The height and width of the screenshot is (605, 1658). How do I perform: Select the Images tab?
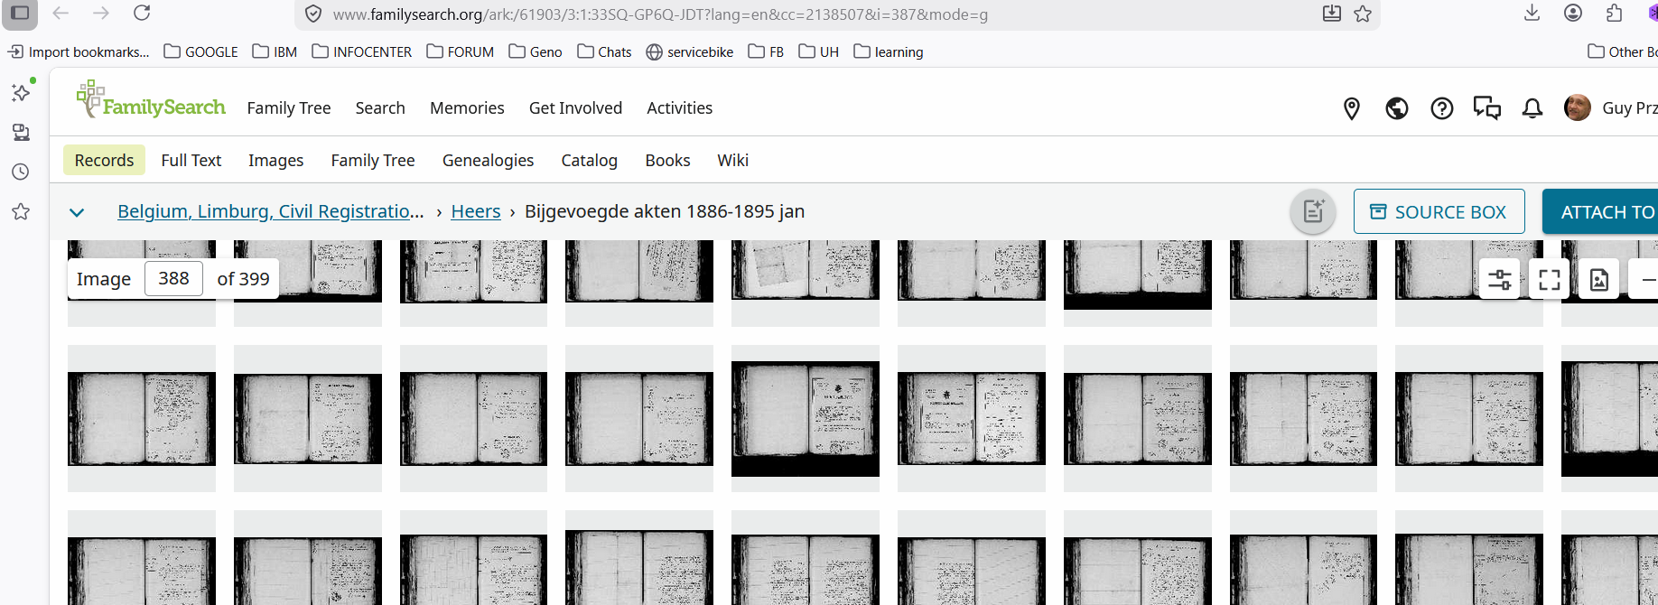coord(275,160)
